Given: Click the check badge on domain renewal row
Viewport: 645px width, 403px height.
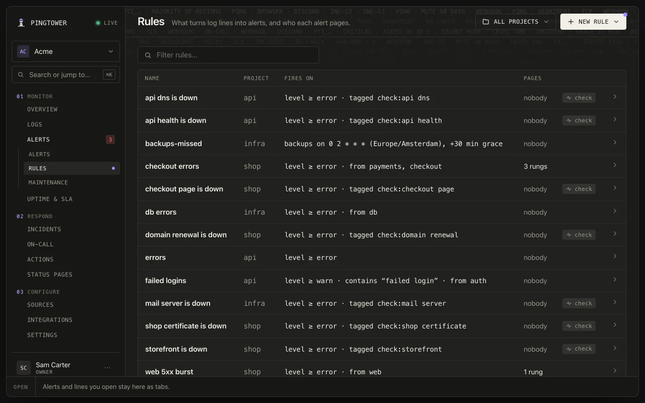Looking at the screenshot, I should 579,235.
